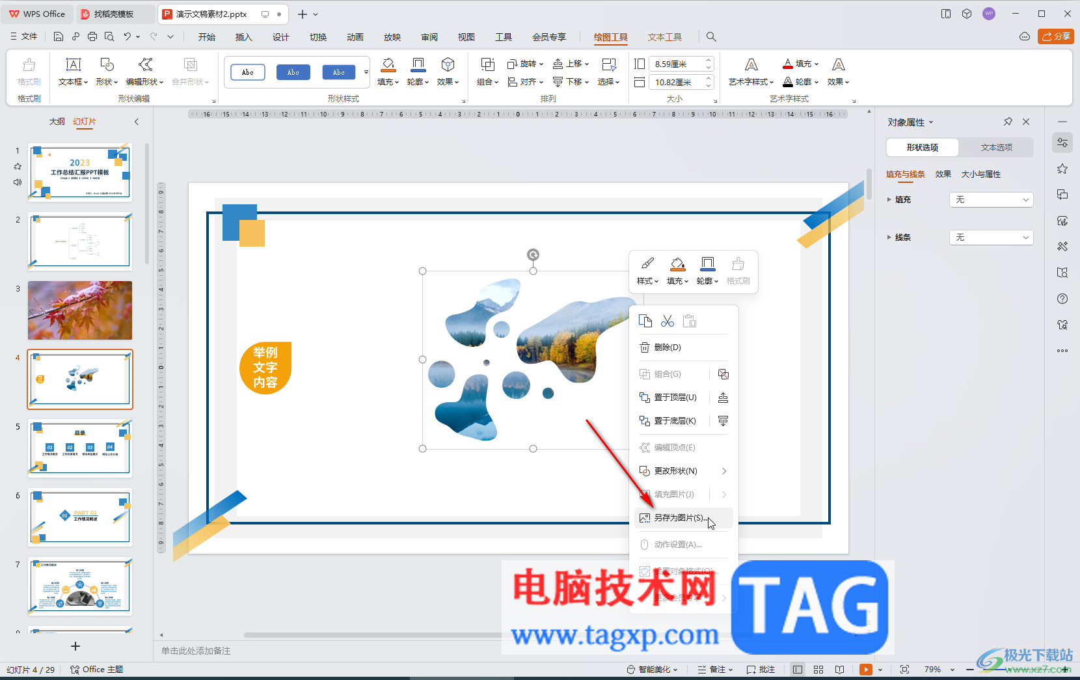
Task: Expand 更改形状 submenu arrow
Action: point(724,471)
